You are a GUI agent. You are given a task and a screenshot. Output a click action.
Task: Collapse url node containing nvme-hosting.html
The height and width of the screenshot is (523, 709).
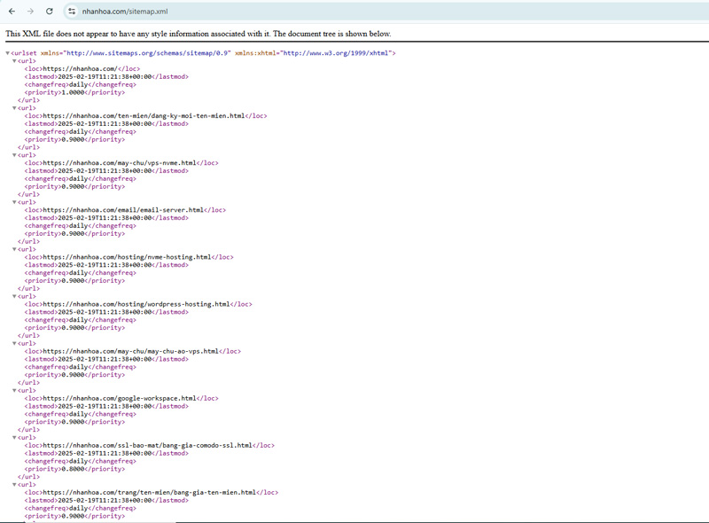click(x=15, y=249)
